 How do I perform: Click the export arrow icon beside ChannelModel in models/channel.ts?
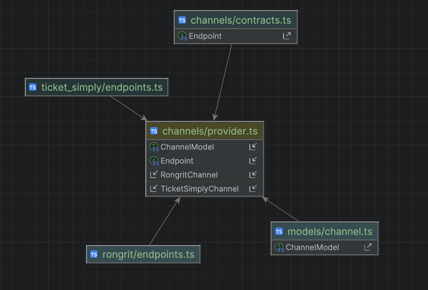coord(368,247)
